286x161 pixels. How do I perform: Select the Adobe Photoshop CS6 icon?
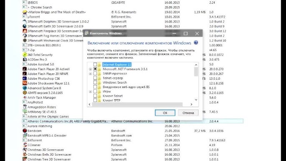tap(25, 78)
